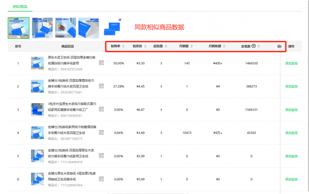Screen dimensions: 309x194
Task: Click 添加监控 link for row 1
Action: click(291, 63)
